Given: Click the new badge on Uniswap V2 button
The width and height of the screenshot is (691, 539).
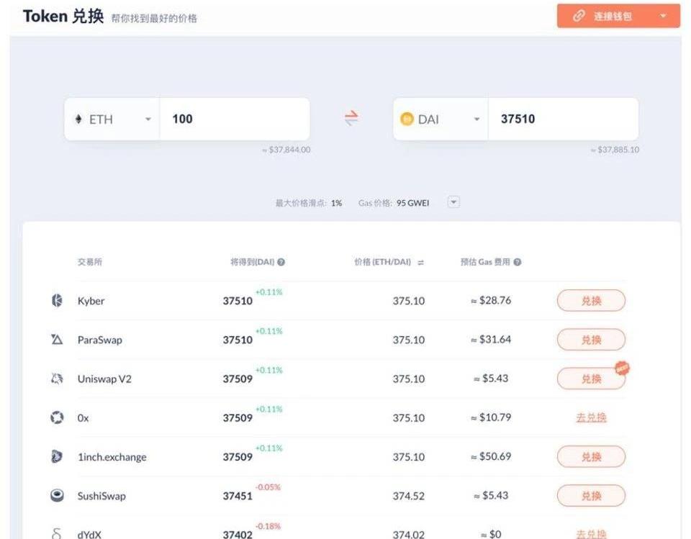Looking at the screenshot, I should [x=622, y=368].
